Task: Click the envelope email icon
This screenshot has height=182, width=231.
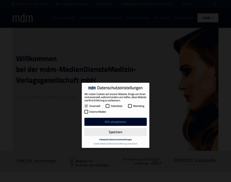Action: point(58,4)
